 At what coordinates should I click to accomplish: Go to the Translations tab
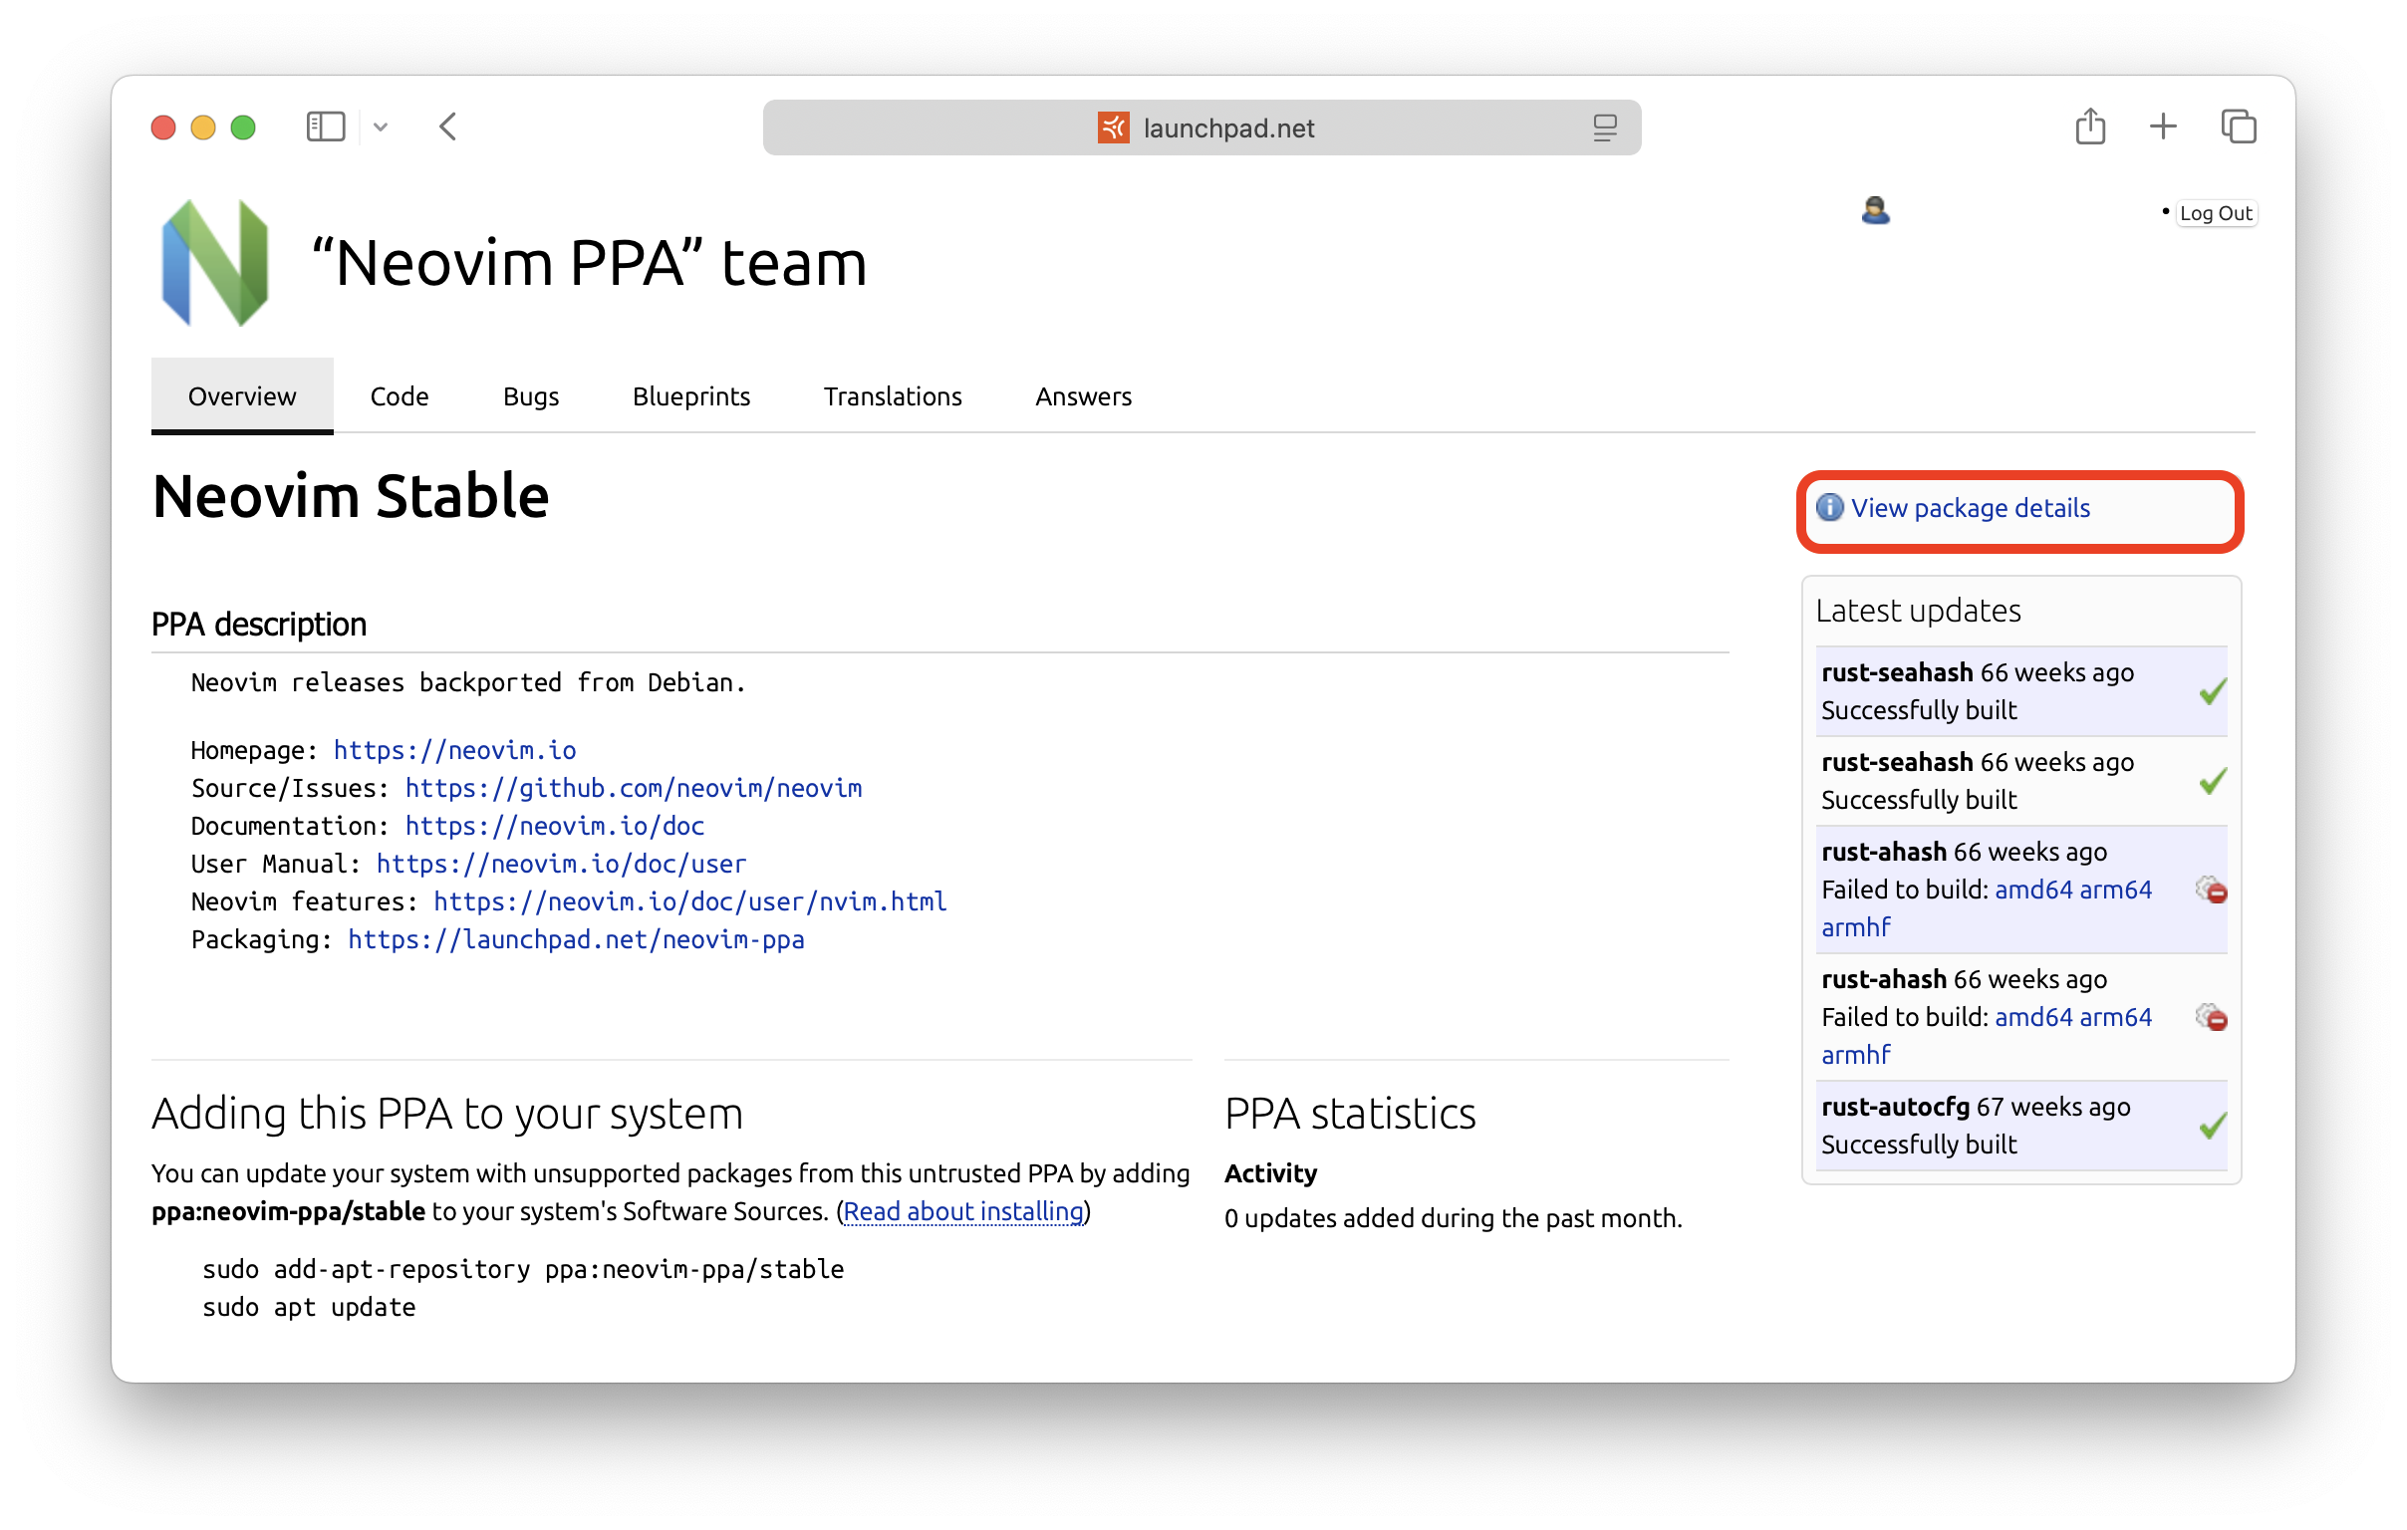tap(892, 396)
